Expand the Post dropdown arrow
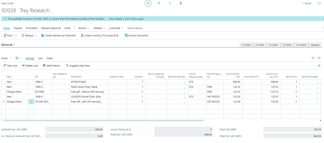This screenshot has width=324, height=143. 16,35
